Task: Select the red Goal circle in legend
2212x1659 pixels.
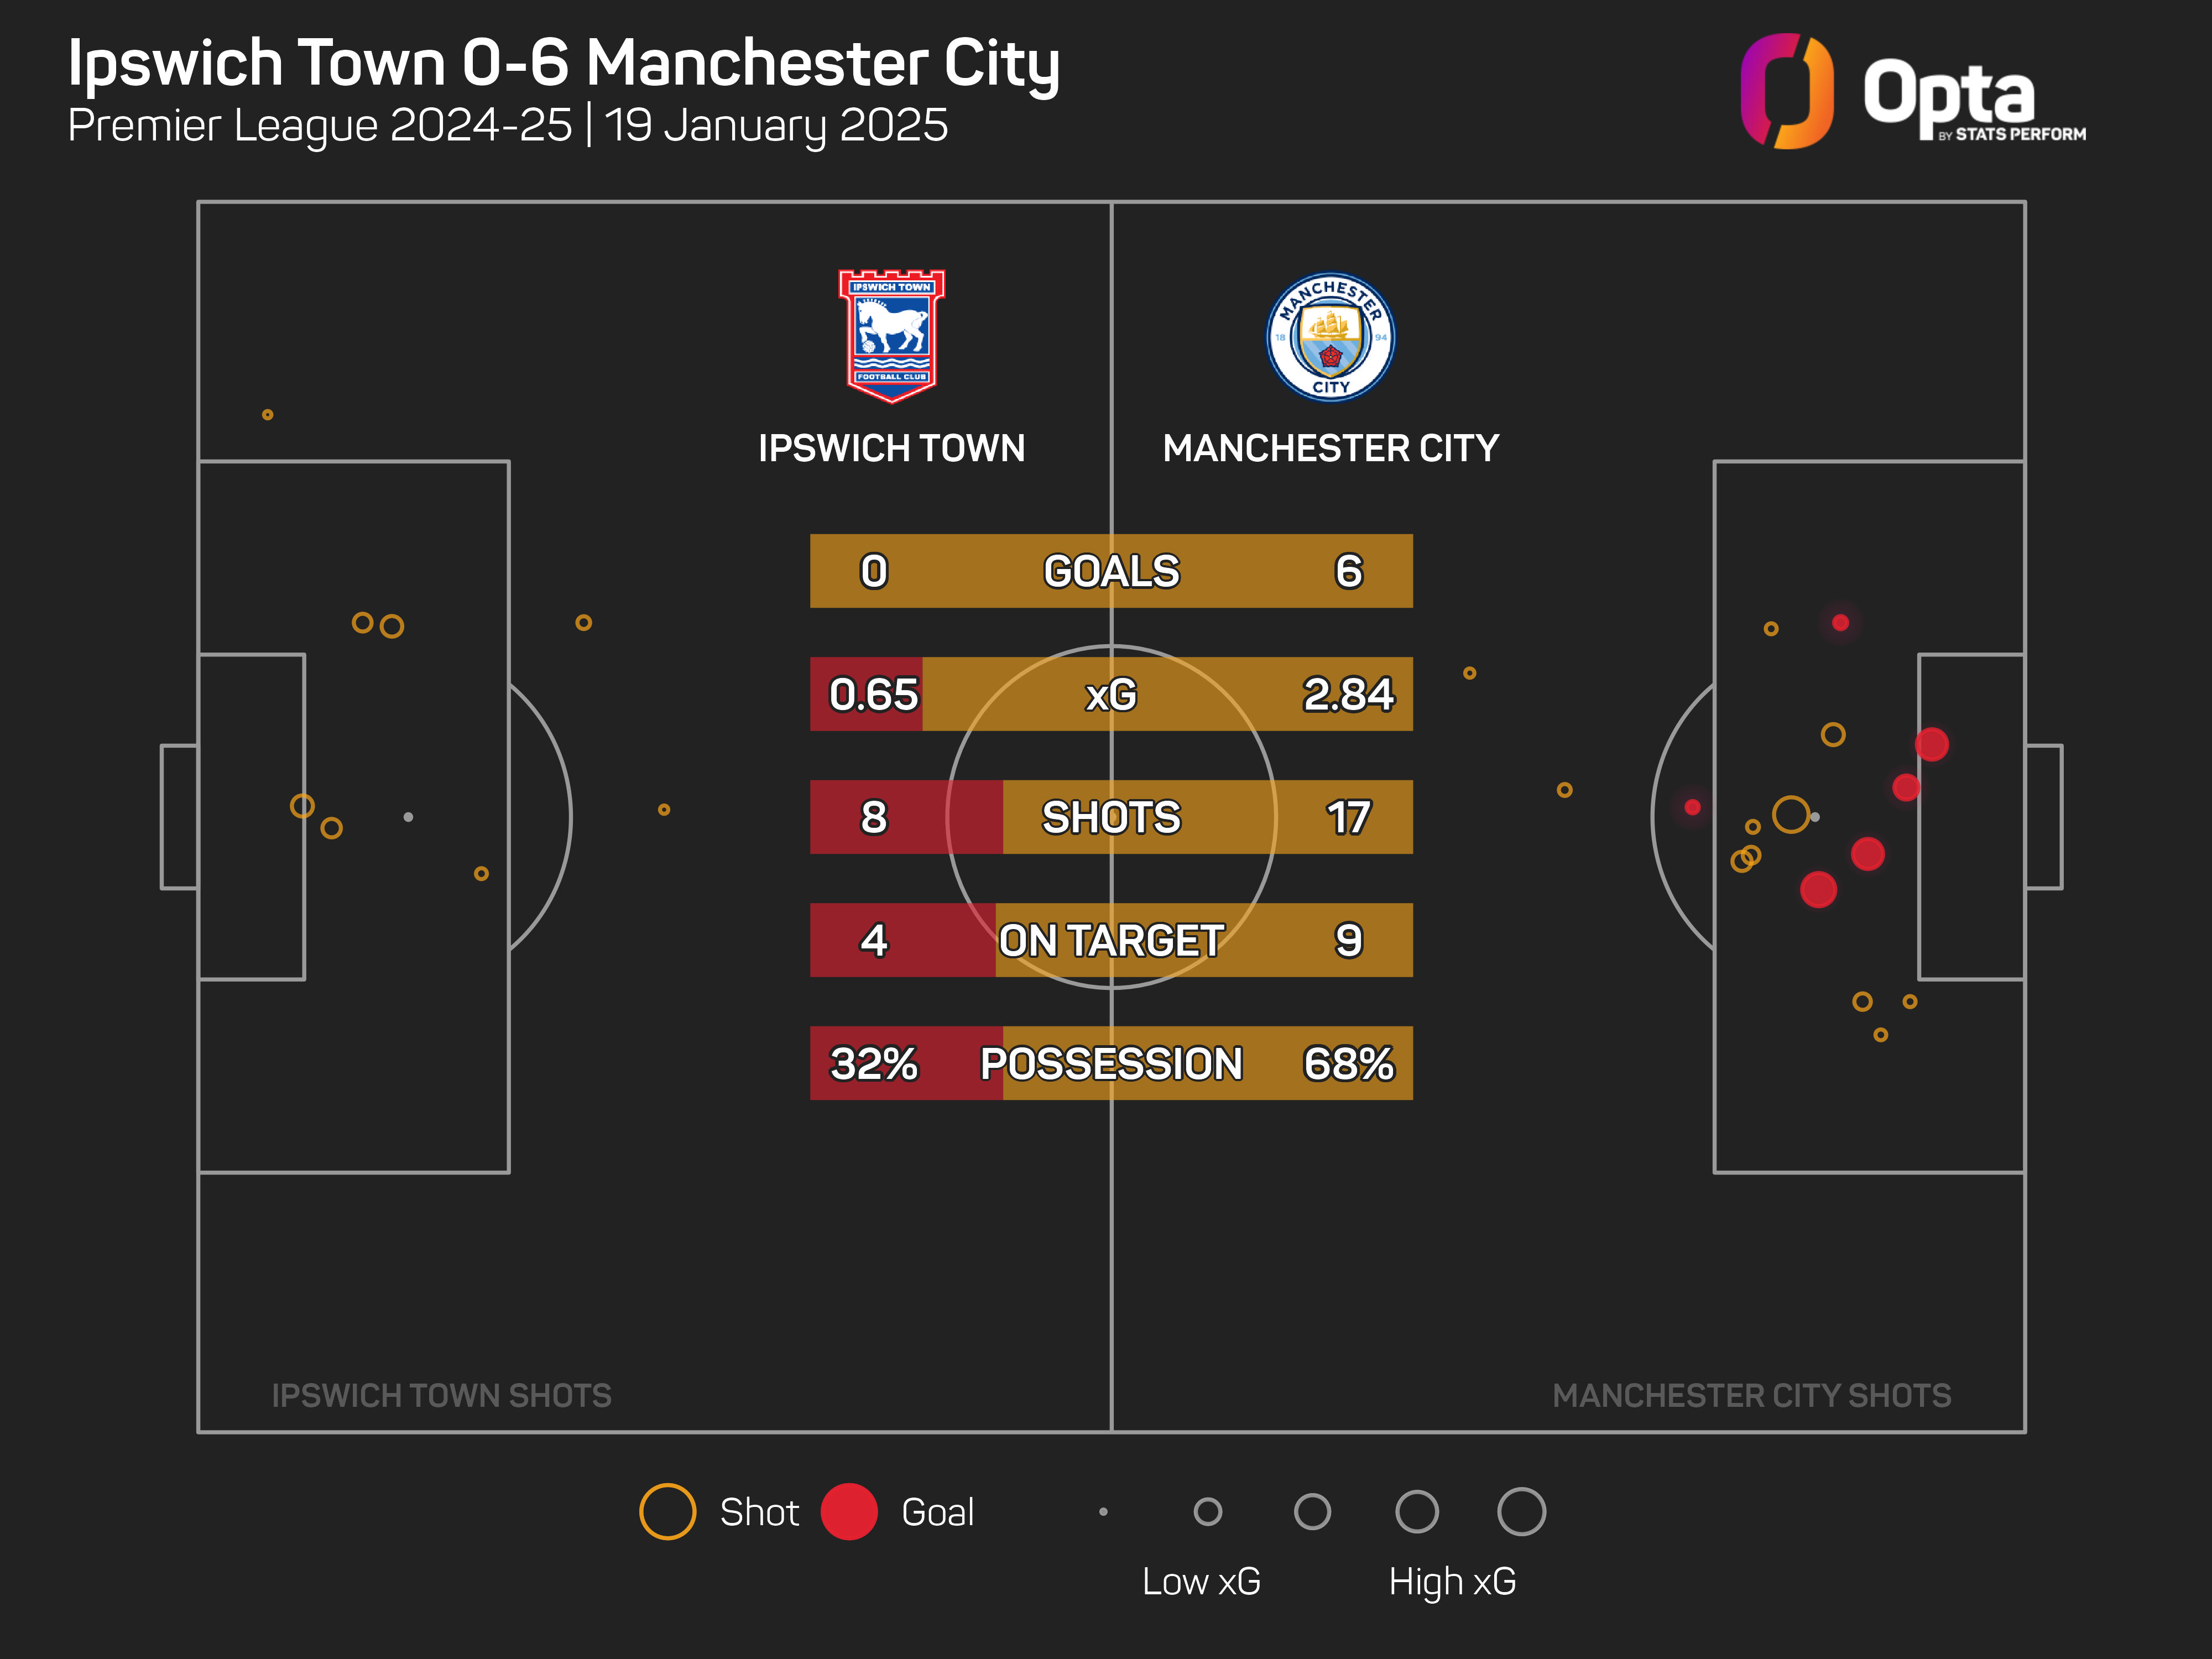Action: pos(849,1511)
